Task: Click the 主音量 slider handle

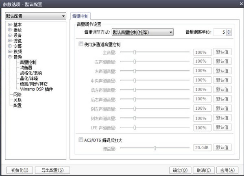Action: 135,52
